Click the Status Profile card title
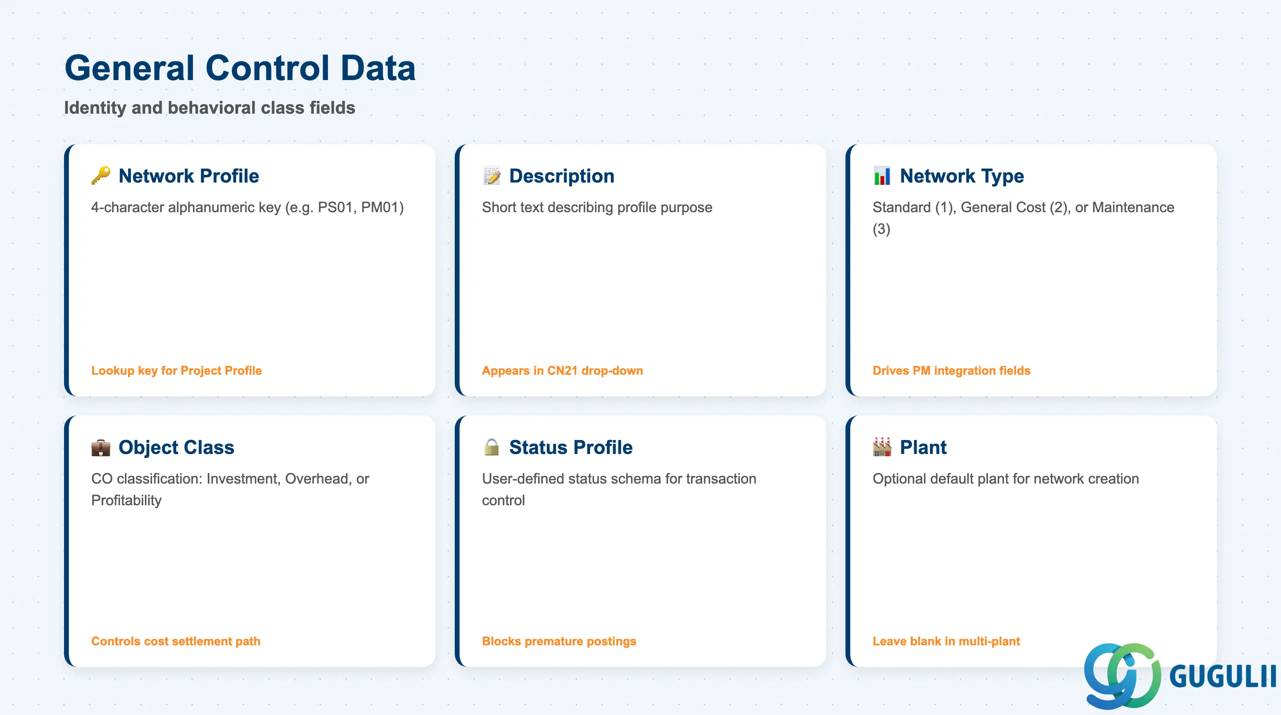This screenshot has width=1281, height=715. coord(570,447)
